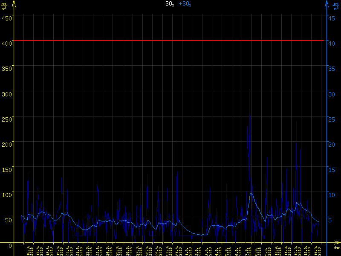
Task: Select the white SO2 legend label
Action: click(x=170, y=4)
